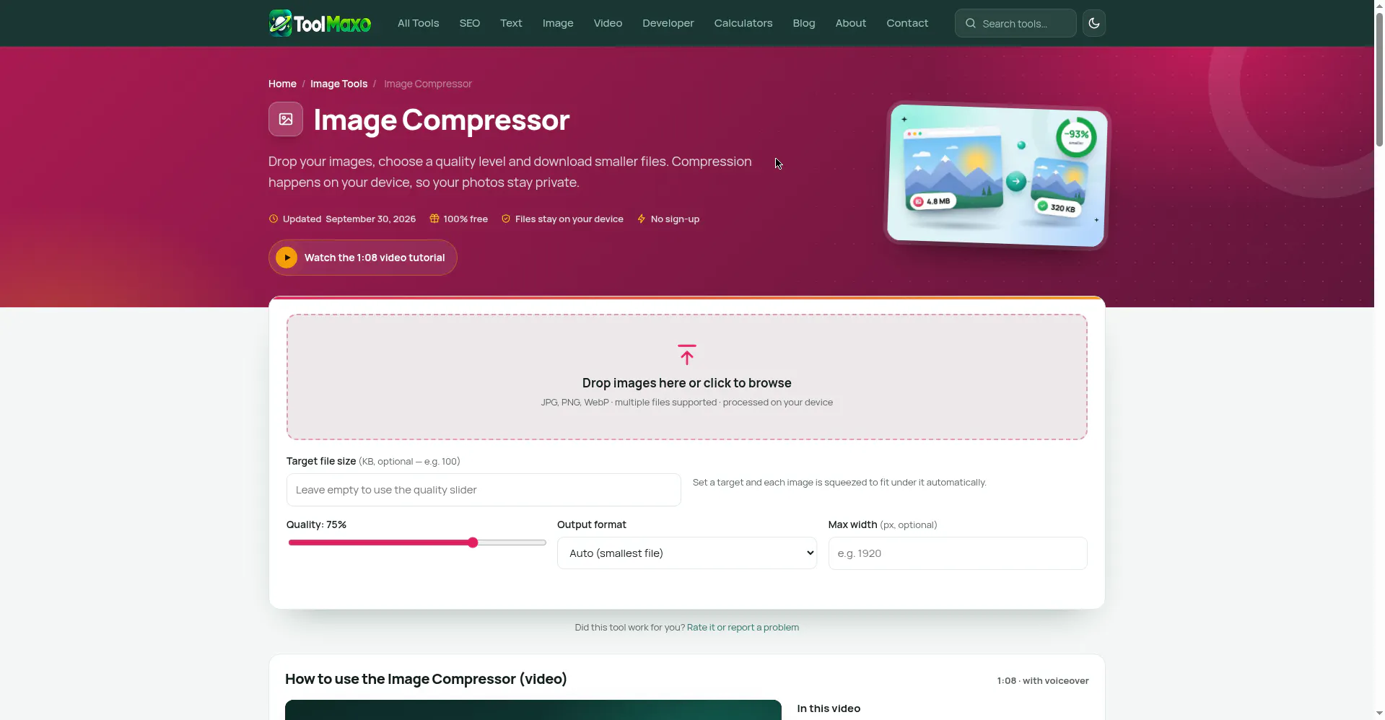Watch the 1:08 video tutorial
This screenshot has height=720, width=1385.
click(362, 258)
